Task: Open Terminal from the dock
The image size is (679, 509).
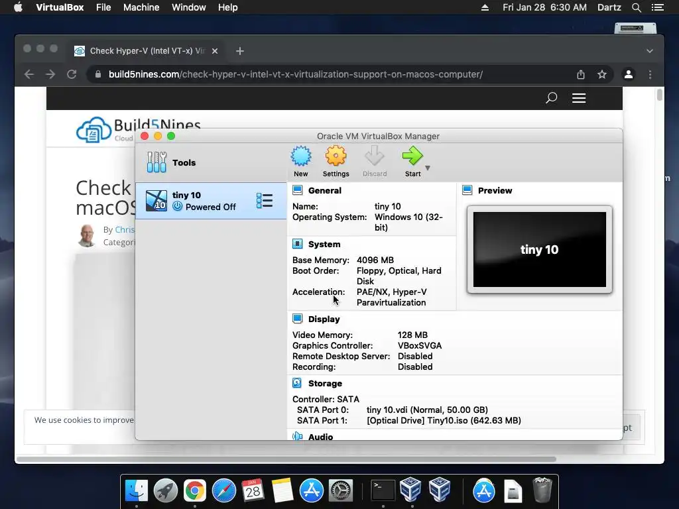Action: click(x=383, y=490)
